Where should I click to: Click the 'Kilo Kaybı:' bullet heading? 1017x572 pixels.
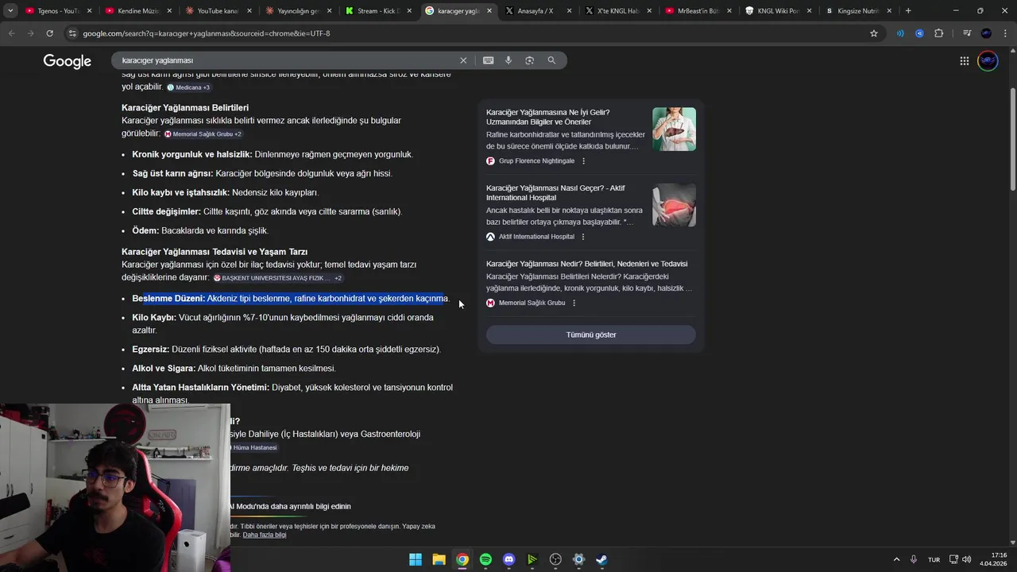(x=154, y=318)
